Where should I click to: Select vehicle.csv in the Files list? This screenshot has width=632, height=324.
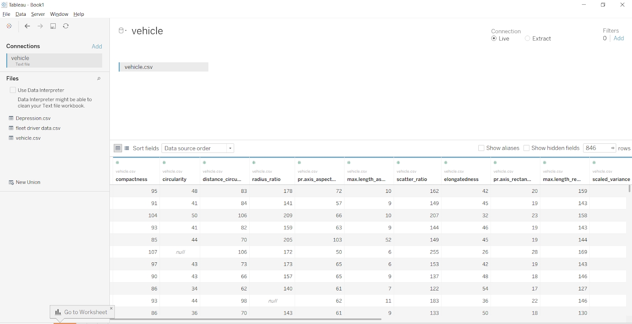point(28,138)
